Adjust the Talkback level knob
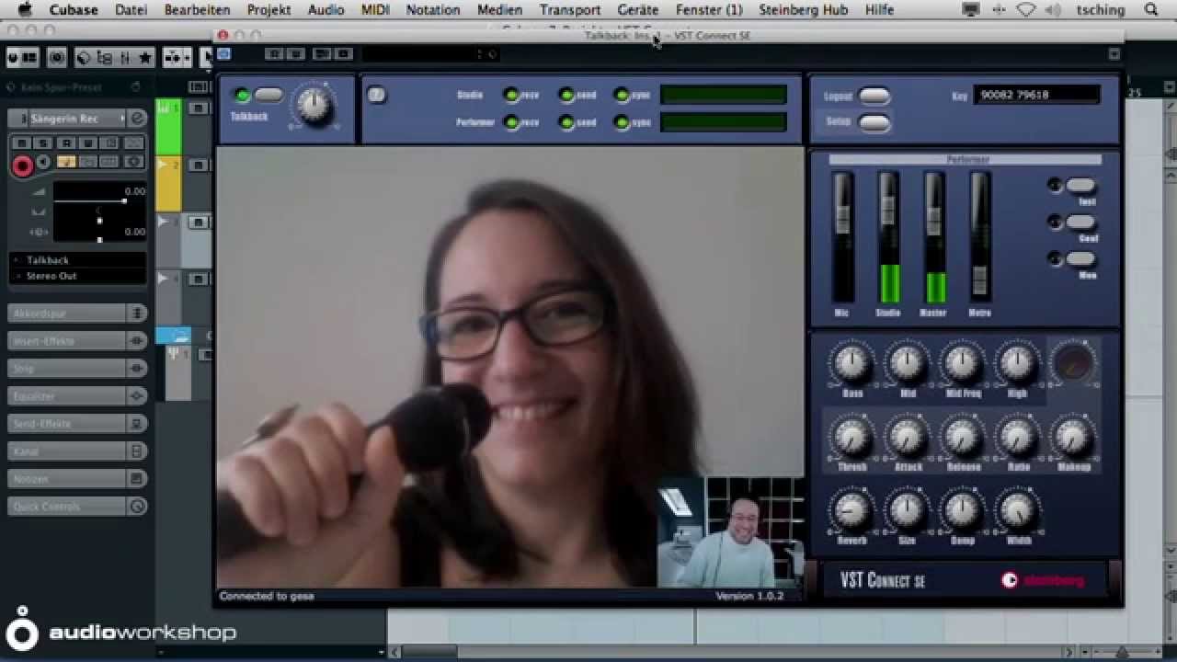The width and height of the screenshot is (1177, 662). 314,106
